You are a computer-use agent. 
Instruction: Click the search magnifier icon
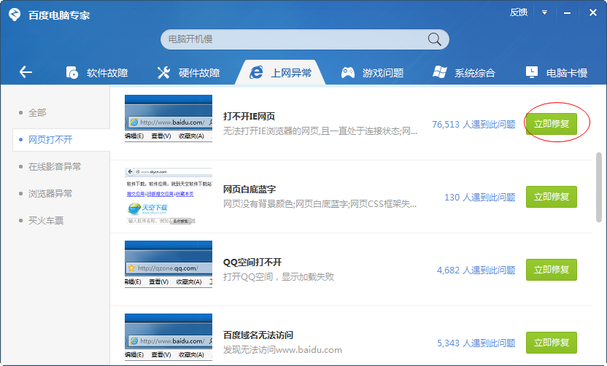coord(434,39)
